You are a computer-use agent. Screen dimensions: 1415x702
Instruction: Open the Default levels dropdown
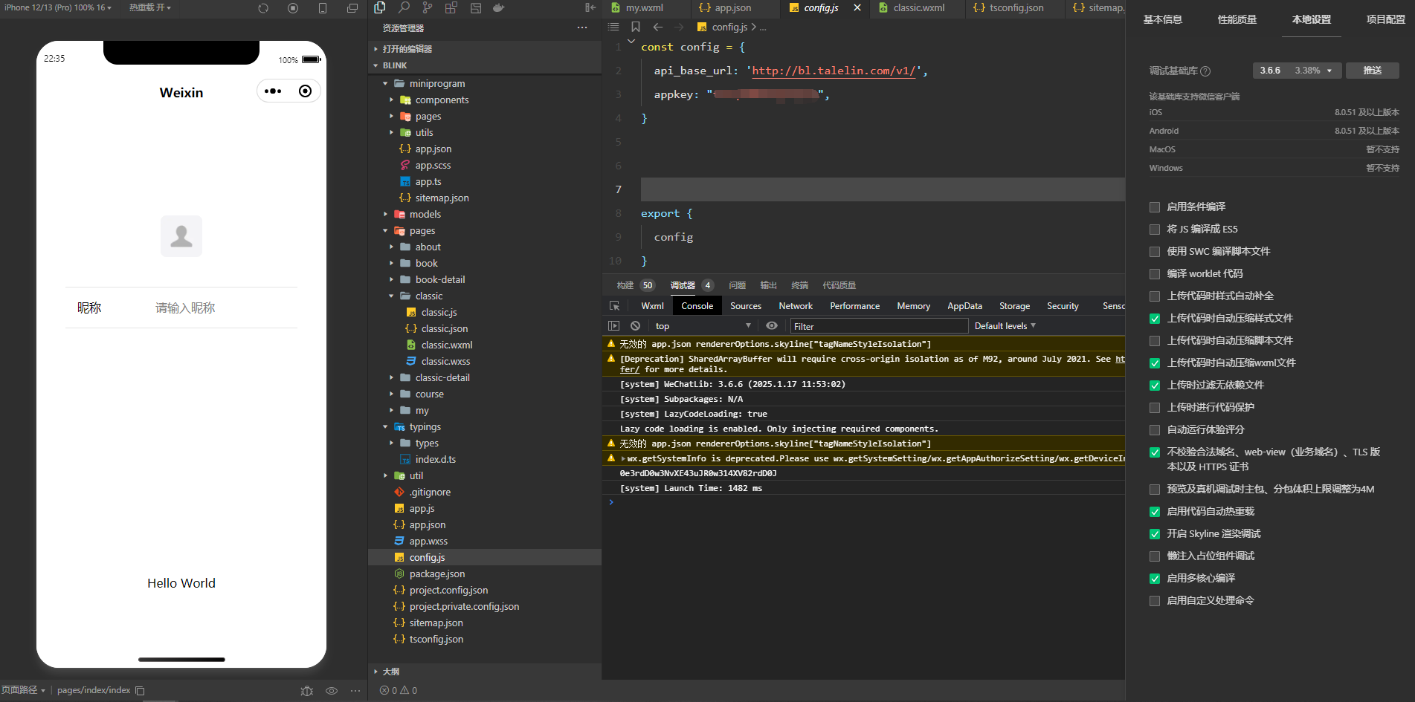click(x=1005, y=326)
